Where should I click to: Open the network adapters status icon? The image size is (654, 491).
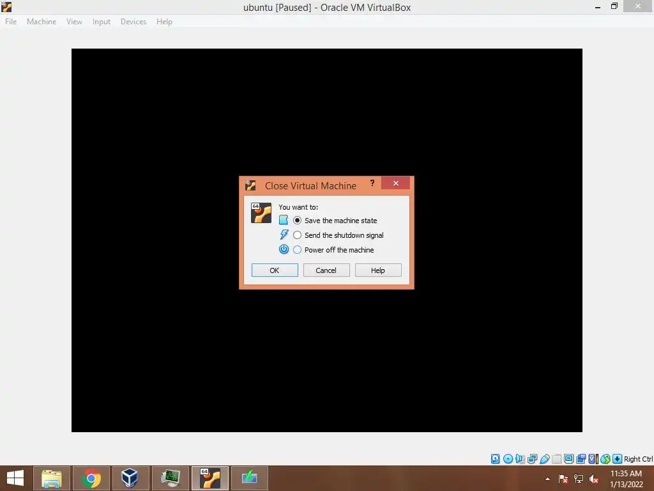(x=532, y=459)
